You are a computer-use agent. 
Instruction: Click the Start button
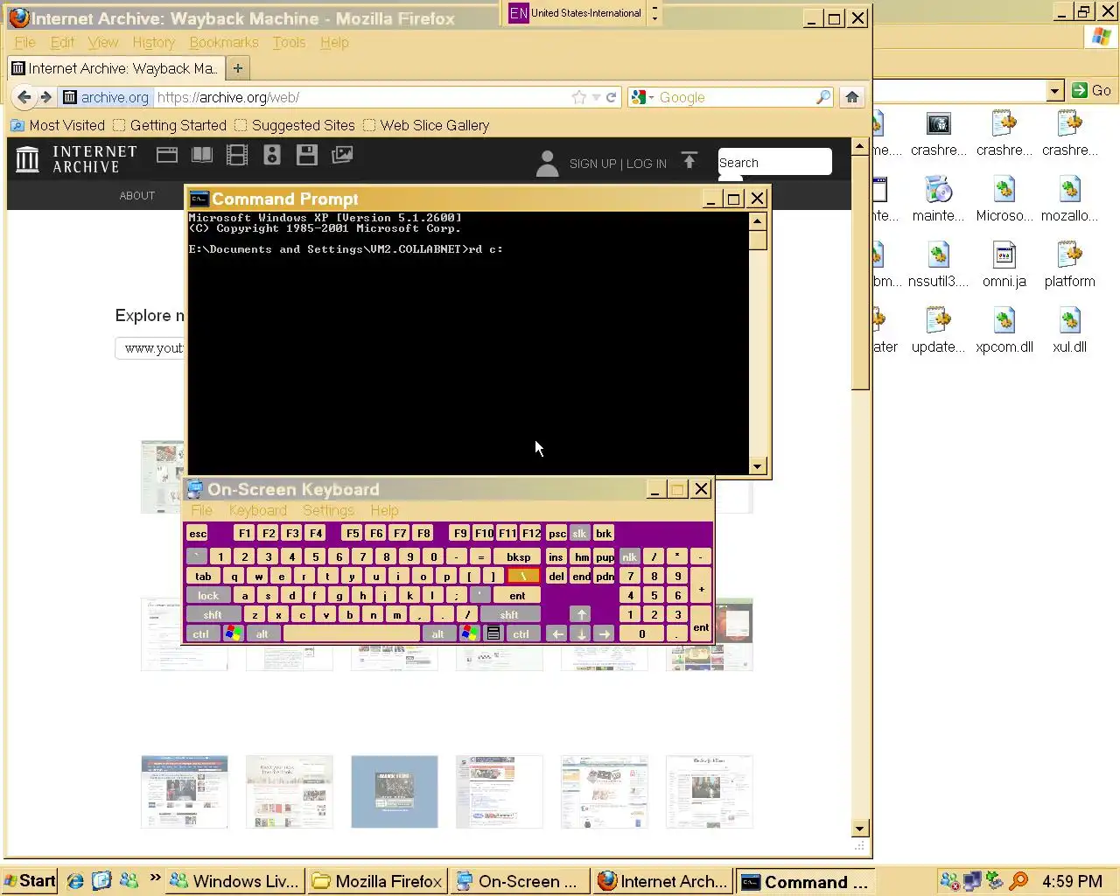coord(30,881)
